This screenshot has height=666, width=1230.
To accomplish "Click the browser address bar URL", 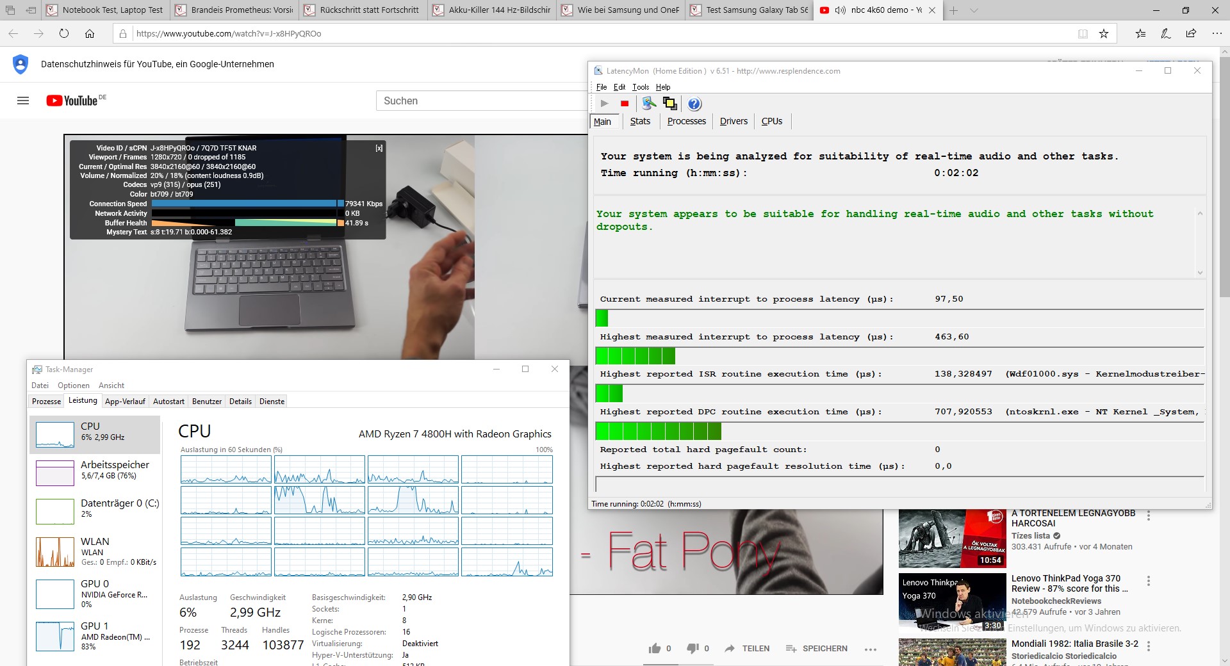I will (x=229, y=33).
